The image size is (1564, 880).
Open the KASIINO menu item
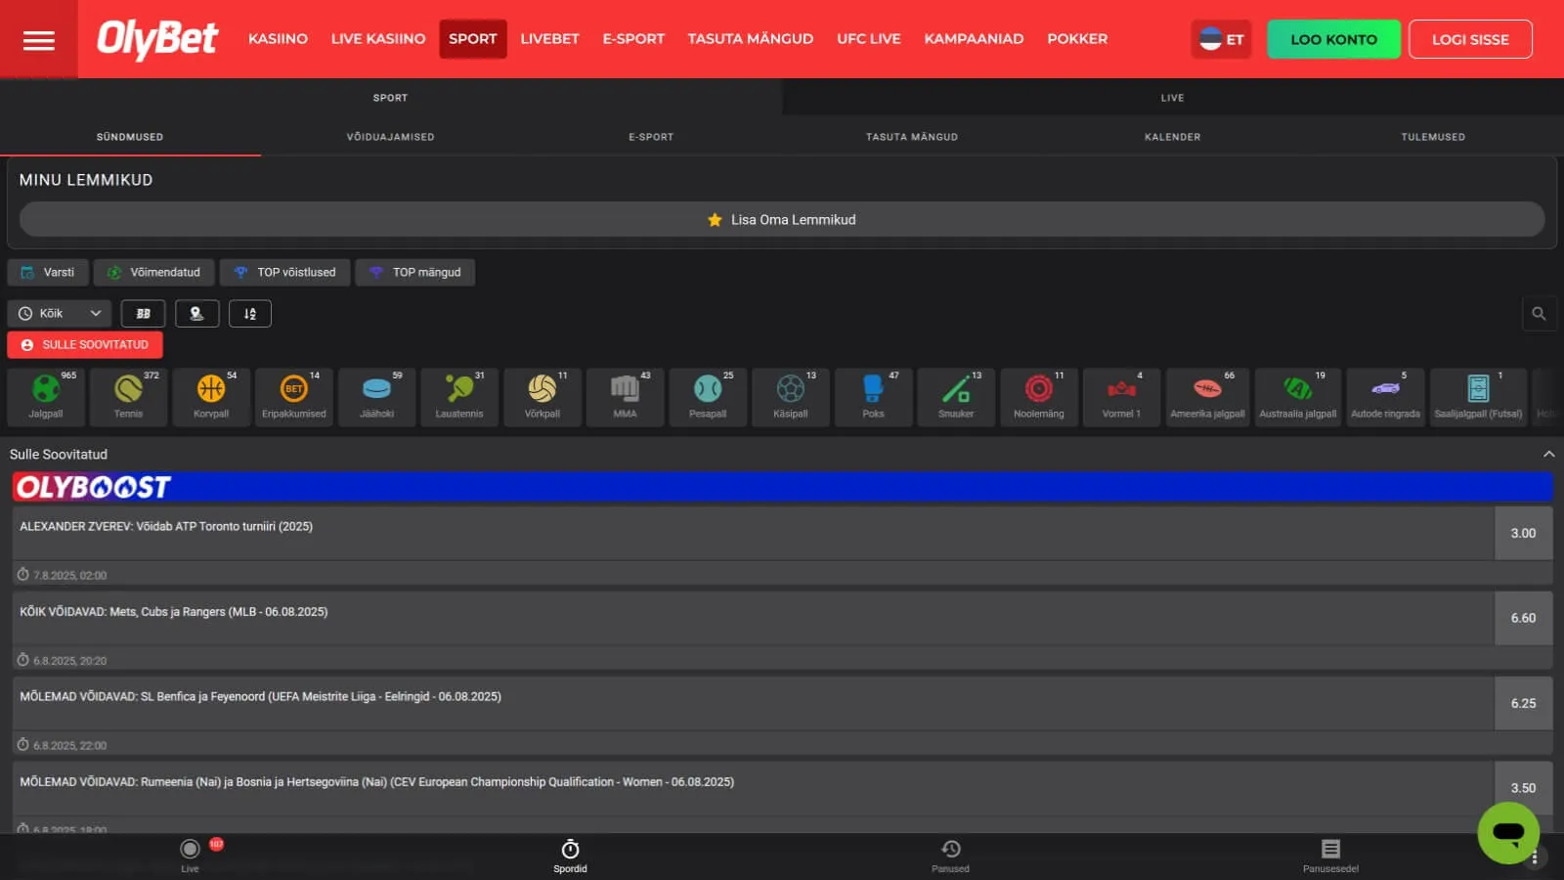[278, 39]
